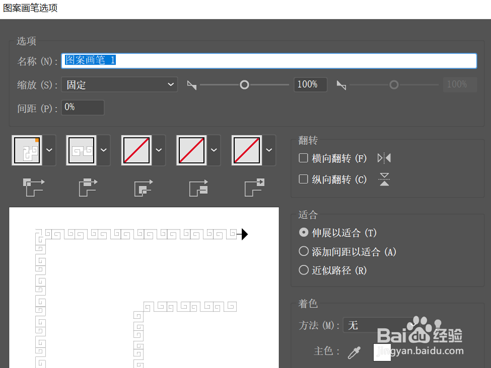Click the inner corner tile position icon
The height and width of the screenshot is (368, 491).
144,188
